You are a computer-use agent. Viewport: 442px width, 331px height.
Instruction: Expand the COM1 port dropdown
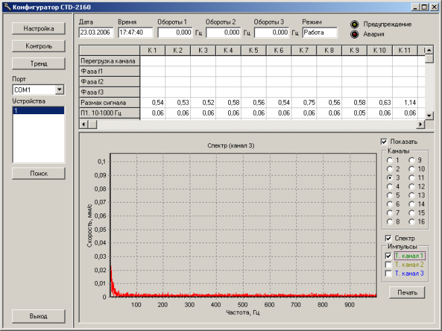point(59,89)
